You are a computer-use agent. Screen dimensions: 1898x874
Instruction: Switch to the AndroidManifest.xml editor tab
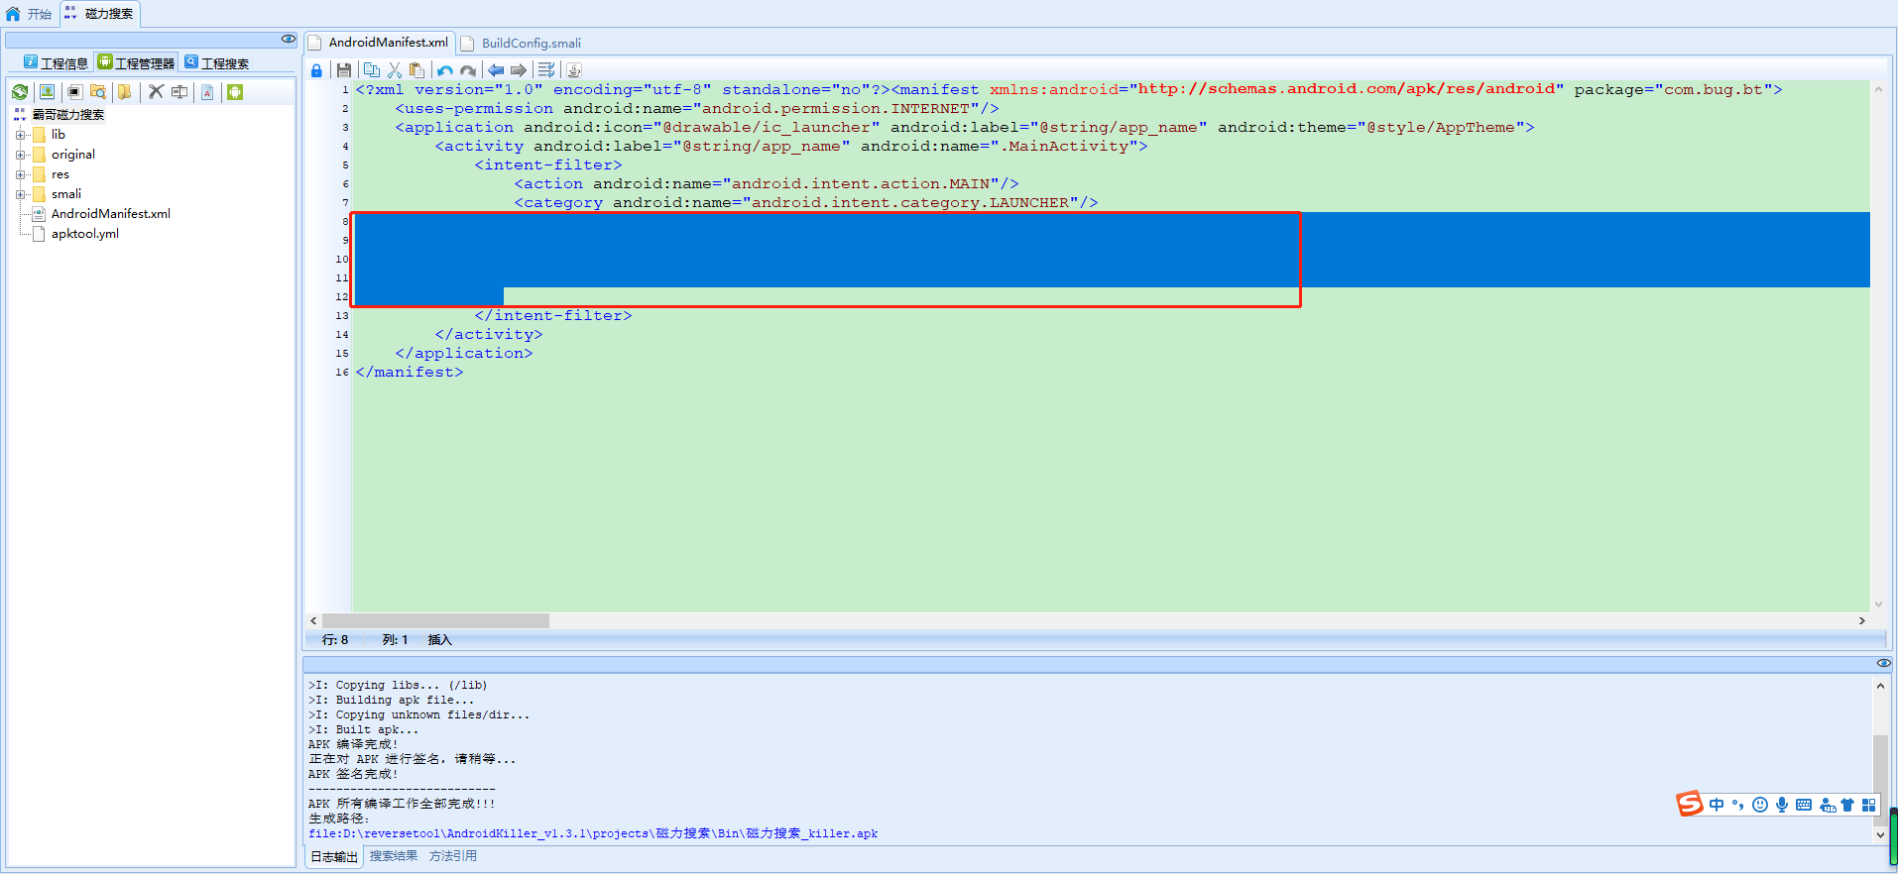click(379, 43)
